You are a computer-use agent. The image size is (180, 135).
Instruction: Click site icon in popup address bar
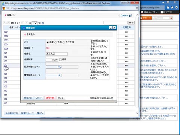(x=4, y=8)
